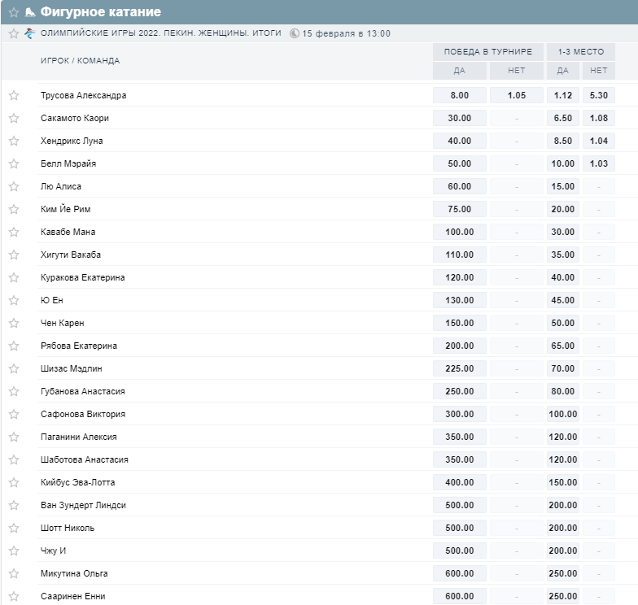The width and height of the screenshot is (638, 605).
Task: Choose 1.04 no top-3 for Хендрикс
Action: 598,141
